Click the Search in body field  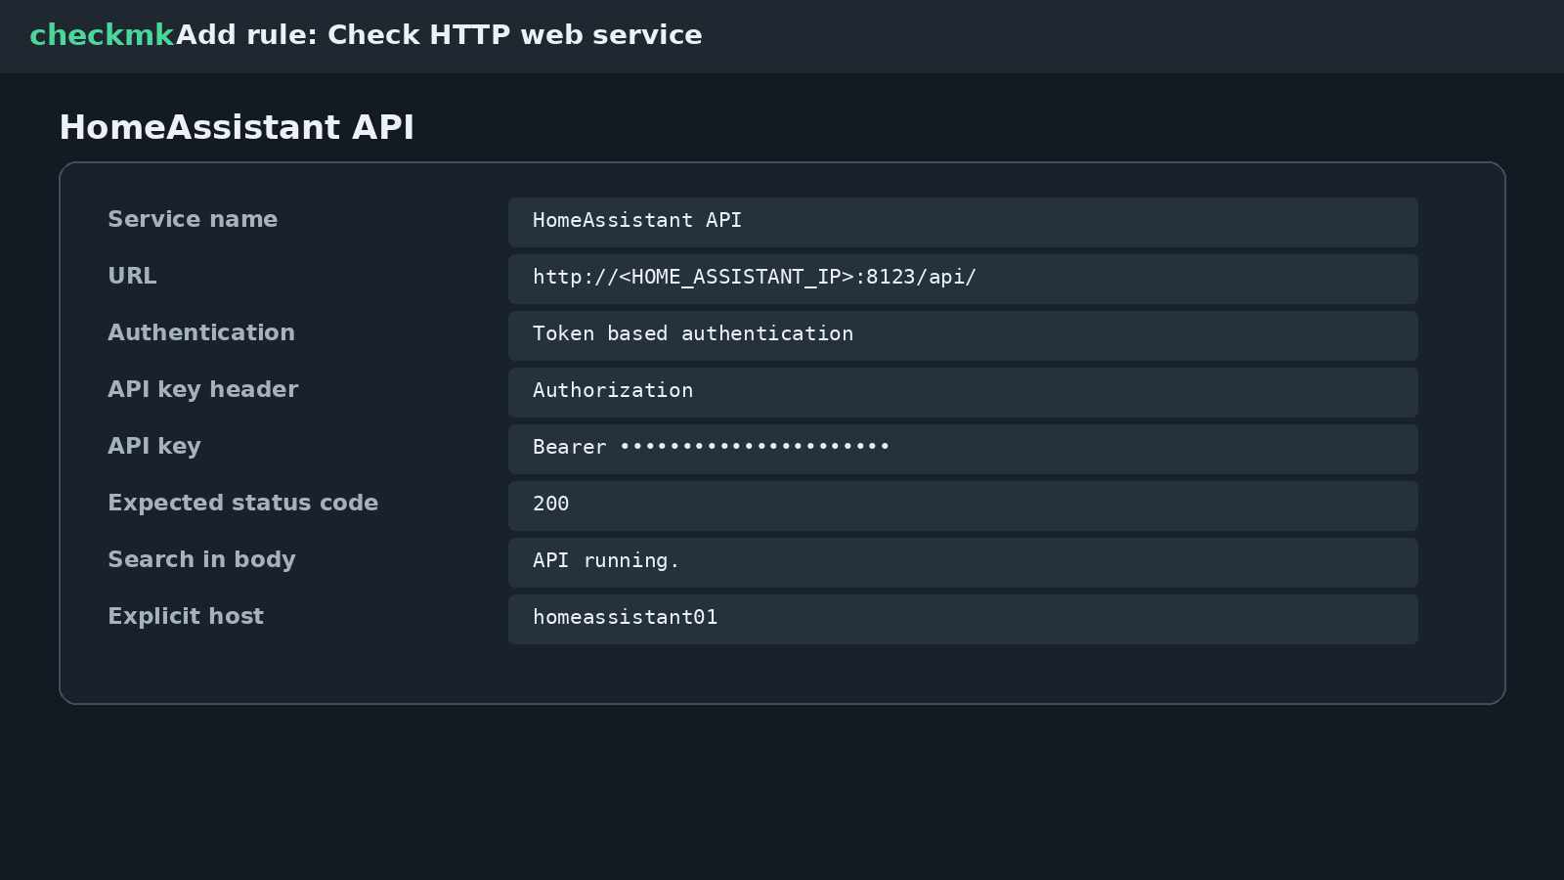tap(963, 562)
